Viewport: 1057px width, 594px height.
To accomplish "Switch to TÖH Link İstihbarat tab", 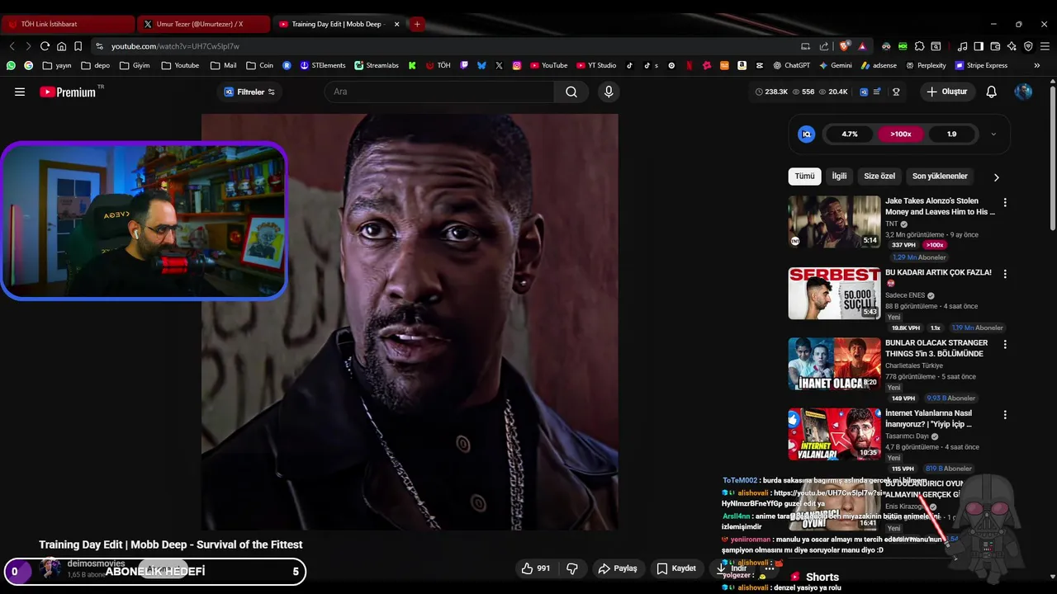I will point(68,24).
